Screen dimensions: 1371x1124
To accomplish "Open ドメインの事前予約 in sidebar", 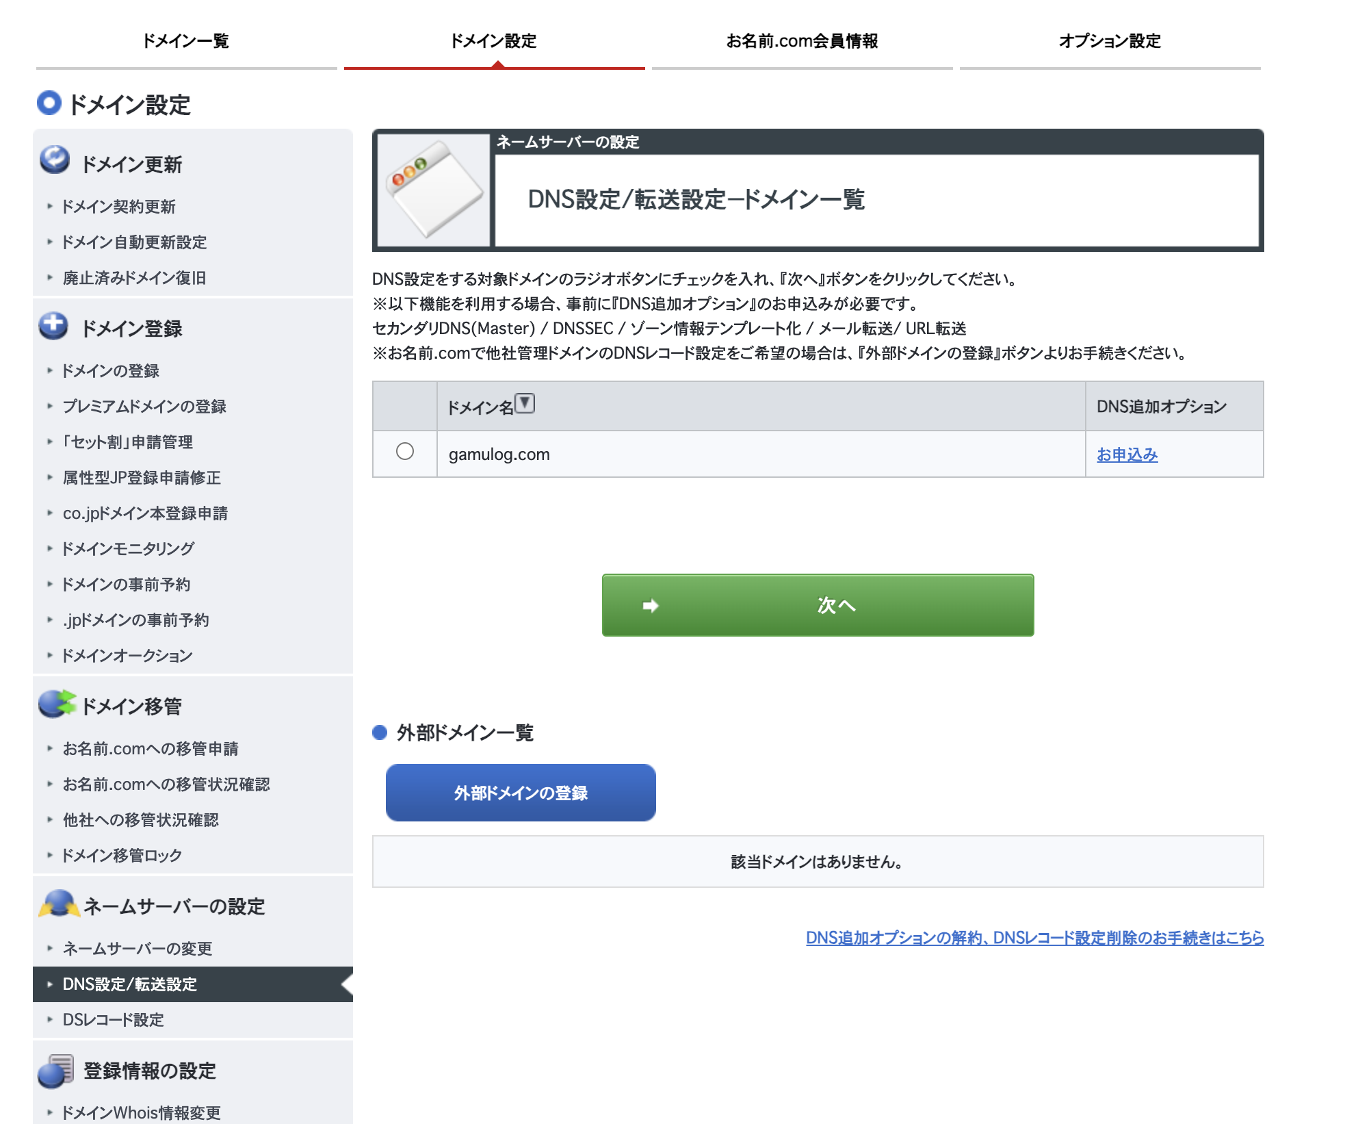I will point(126,585).
